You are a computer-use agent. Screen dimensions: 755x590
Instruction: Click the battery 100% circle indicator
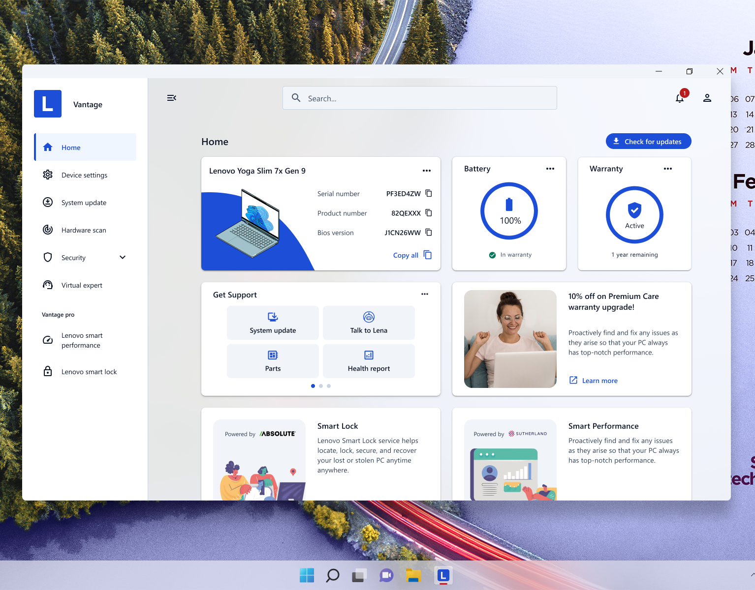coord(509,211)
